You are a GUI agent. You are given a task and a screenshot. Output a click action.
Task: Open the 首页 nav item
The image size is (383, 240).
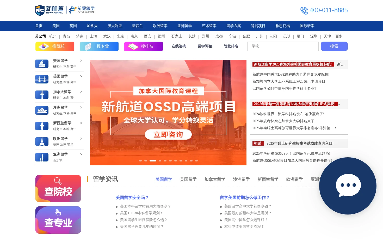pos(39,26)
